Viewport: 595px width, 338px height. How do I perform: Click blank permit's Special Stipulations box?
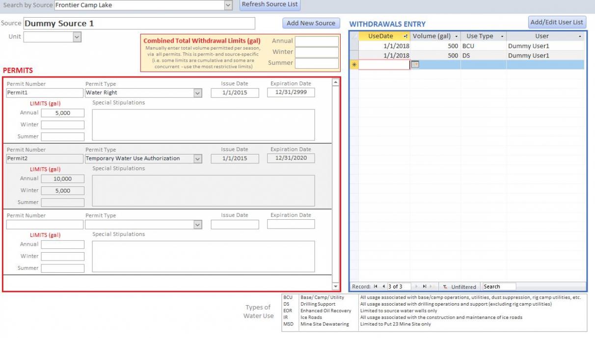(x=203, y=256)
